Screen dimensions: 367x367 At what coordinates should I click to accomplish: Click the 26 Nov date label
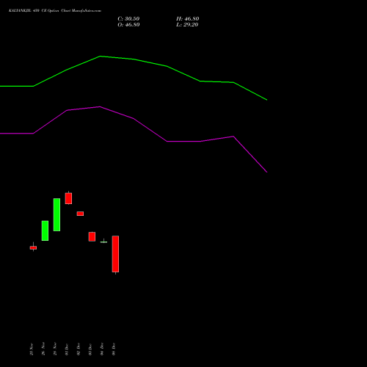pyautogui.click(x=43, y=349)
